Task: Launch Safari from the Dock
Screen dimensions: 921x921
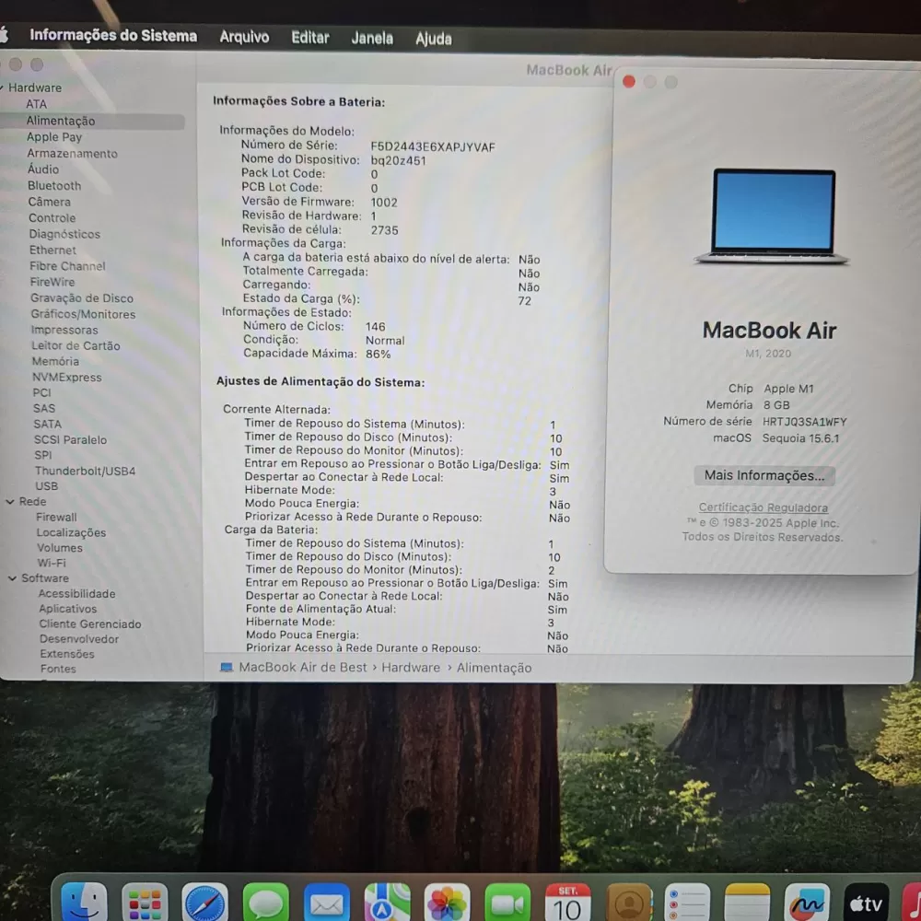Action: click(205, 903)
